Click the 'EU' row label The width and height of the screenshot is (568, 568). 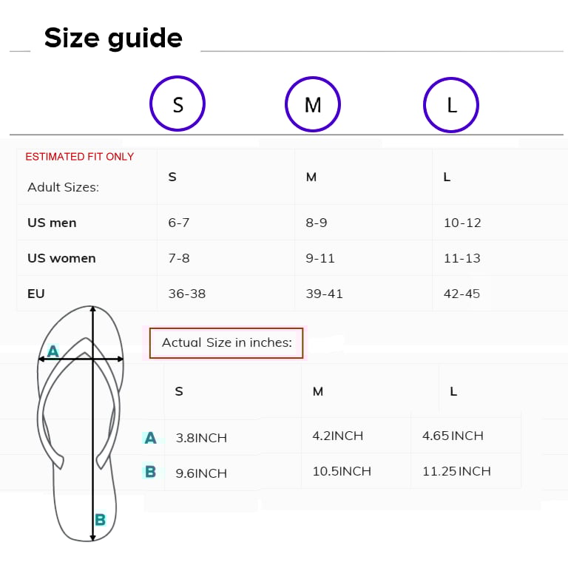pos(36,294)
